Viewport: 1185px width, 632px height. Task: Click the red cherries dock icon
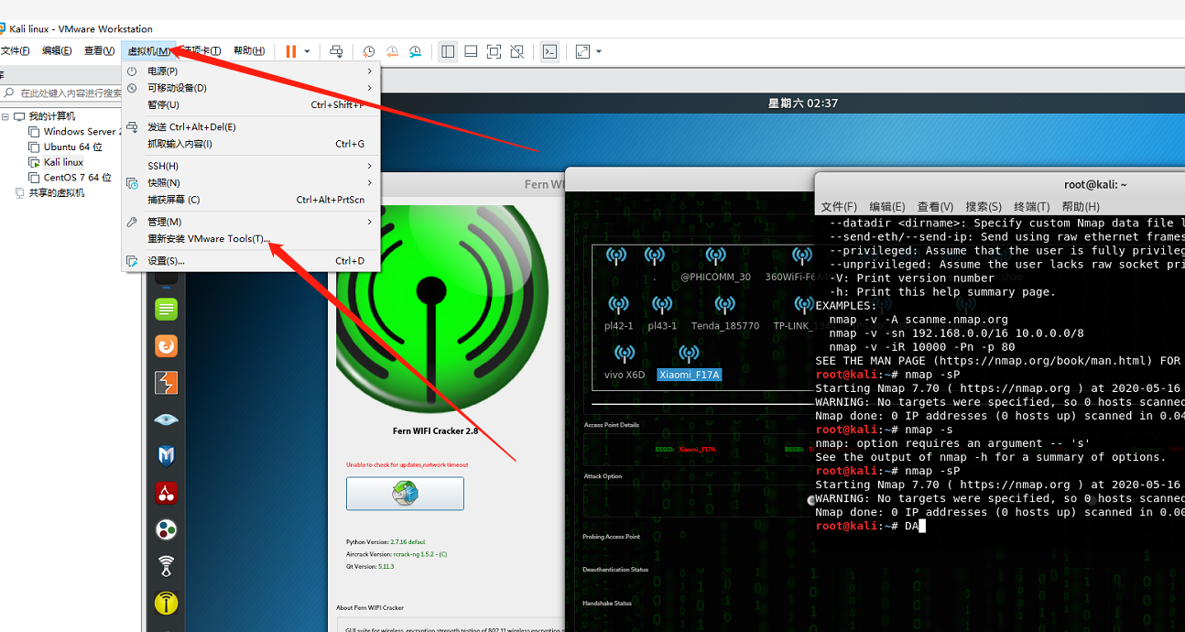coord(166,493)
